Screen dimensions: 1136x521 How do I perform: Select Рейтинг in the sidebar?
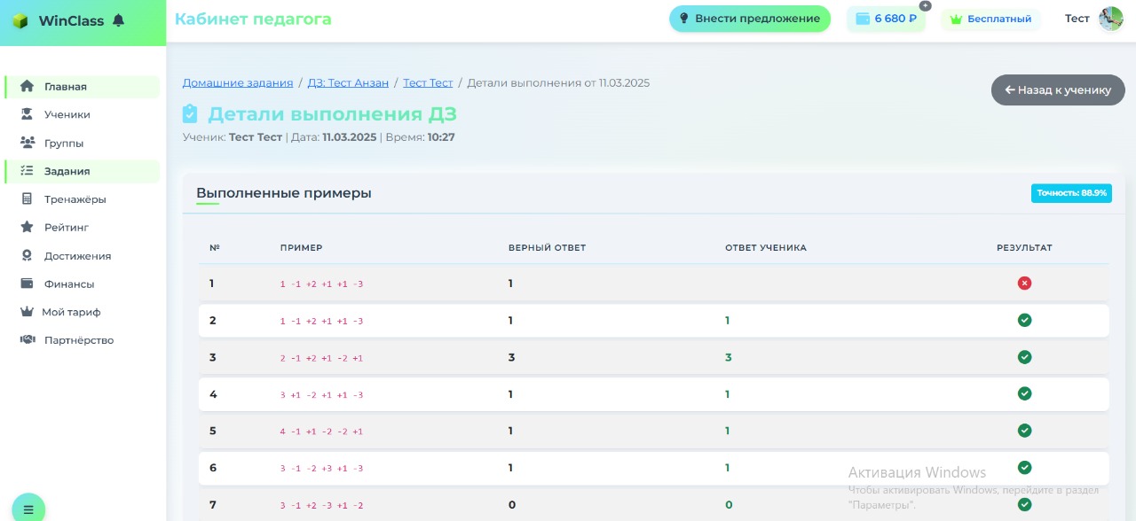(67, 228)
